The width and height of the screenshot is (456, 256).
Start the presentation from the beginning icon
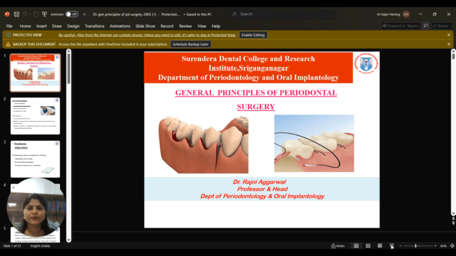pos(45,14)
